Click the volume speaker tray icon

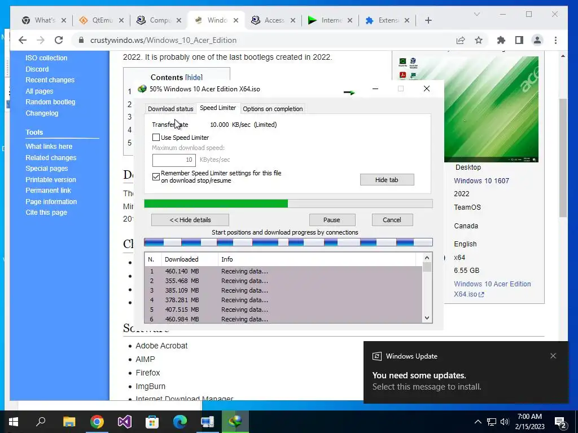(x=505, y=422)
